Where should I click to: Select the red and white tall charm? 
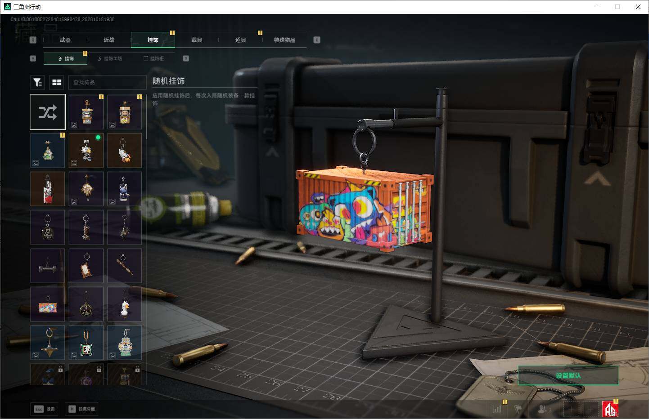coord(48,189)
